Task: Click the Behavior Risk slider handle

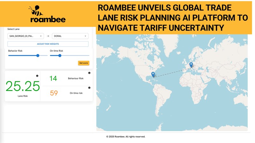Action: point(38,56)
